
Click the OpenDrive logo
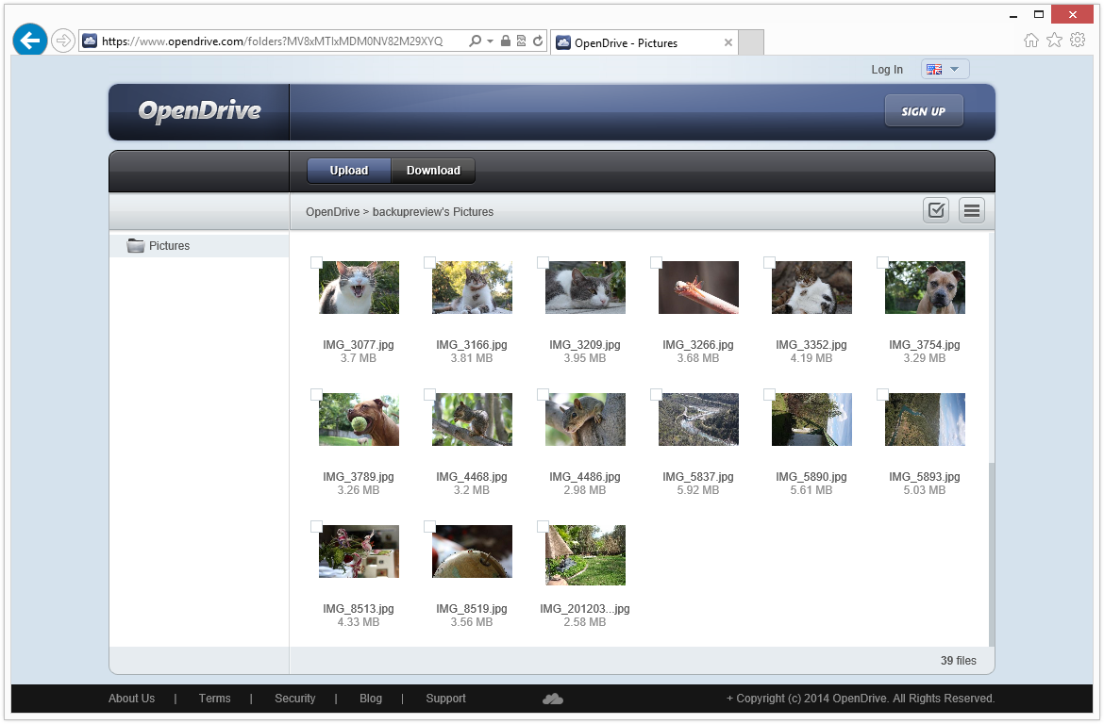(x=199, y=110)
